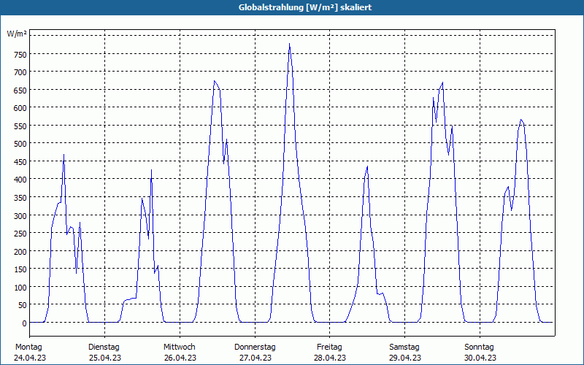Click the 'Donnerstag' day label
Viewport: 584px width, 365px height.
255,347
